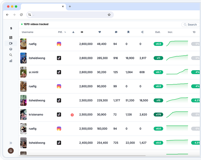The height and width of the screenshot is (160, 201).
Task: Click TikTok icon in itsheidiwong 229,300 row
Action: pyautogui.click(x=59, y=101)
